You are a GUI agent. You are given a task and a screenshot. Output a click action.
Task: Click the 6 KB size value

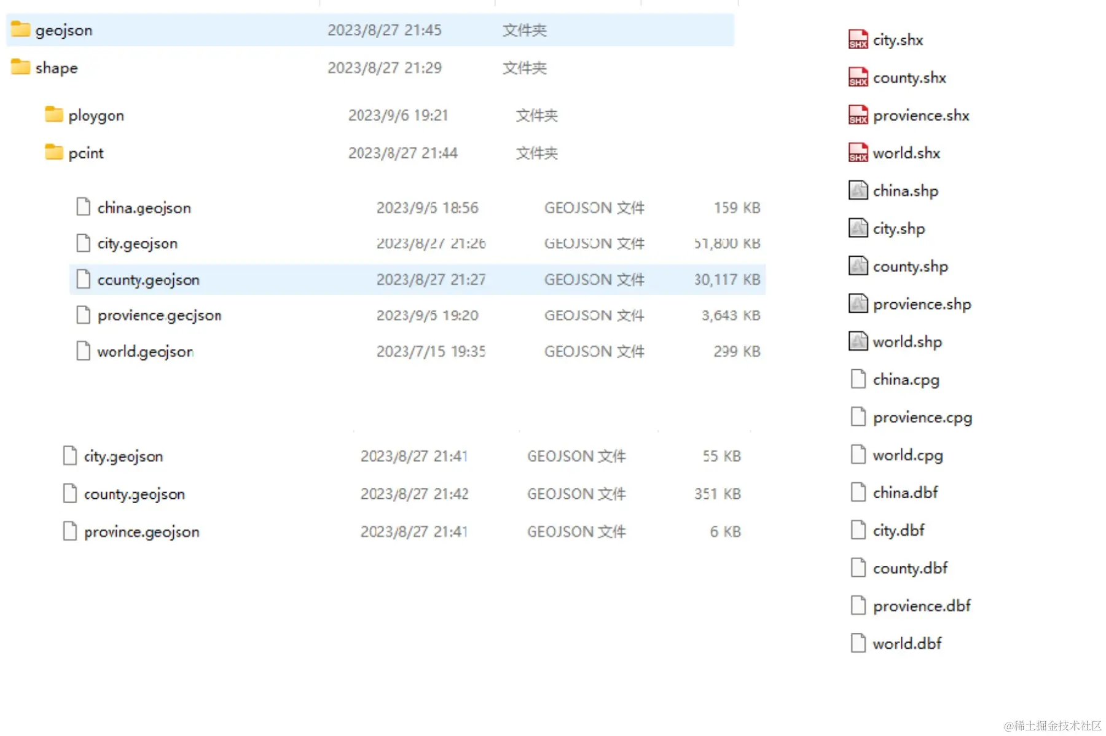[x=725, y=531]
